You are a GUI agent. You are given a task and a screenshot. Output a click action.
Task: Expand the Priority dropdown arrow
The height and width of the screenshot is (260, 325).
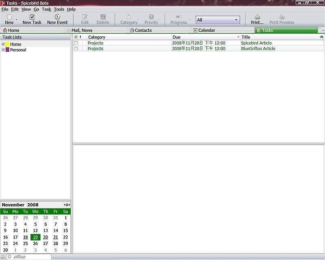tap(158, 19)
